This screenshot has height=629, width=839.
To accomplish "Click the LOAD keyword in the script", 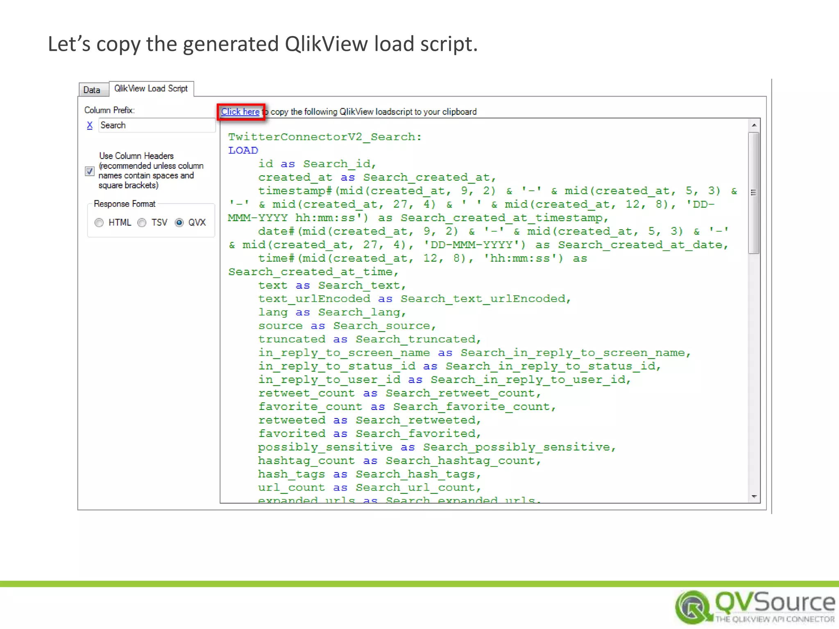I will (x=243, y=150).
